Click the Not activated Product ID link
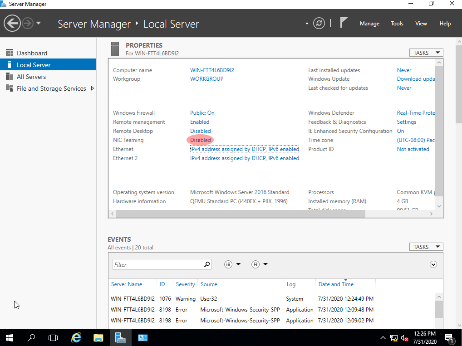Viewport: 462px width, 346px height. tap(413, 149)
